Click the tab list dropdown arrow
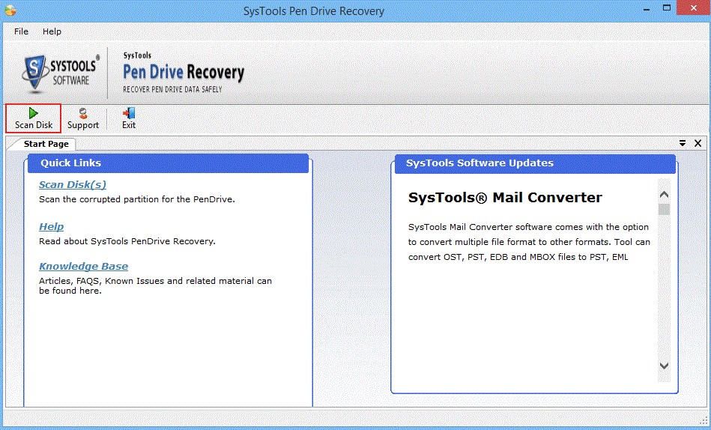 click(x=683, y=143)
